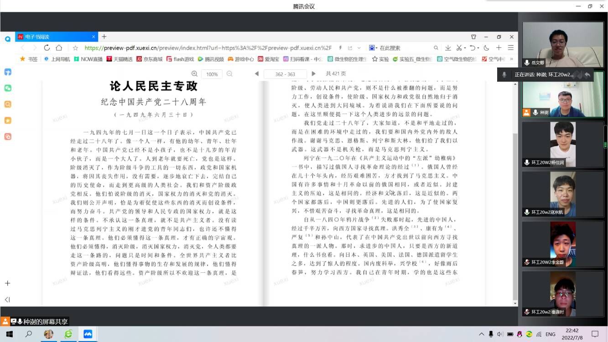608x342 pixels.
Task: Click the zoom in magnifier icon
Action: [x=195, y=74]
